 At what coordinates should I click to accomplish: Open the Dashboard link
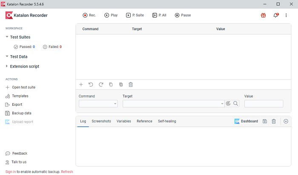point(246,121)
